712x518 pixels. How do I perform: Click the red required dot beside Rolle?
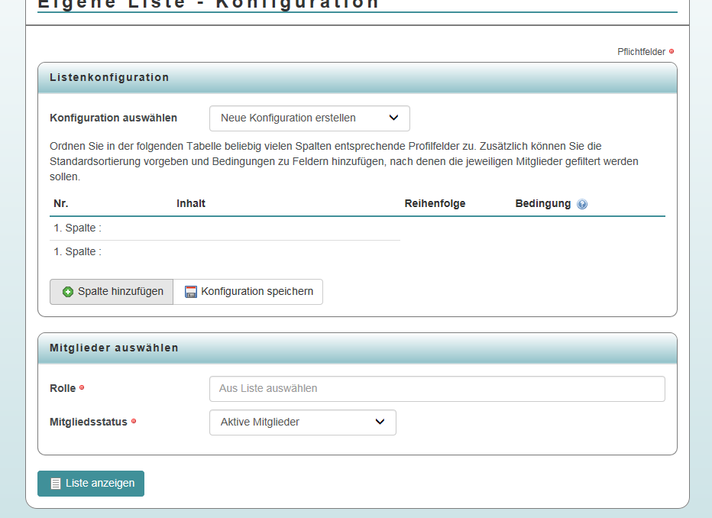tap(82, 388)
